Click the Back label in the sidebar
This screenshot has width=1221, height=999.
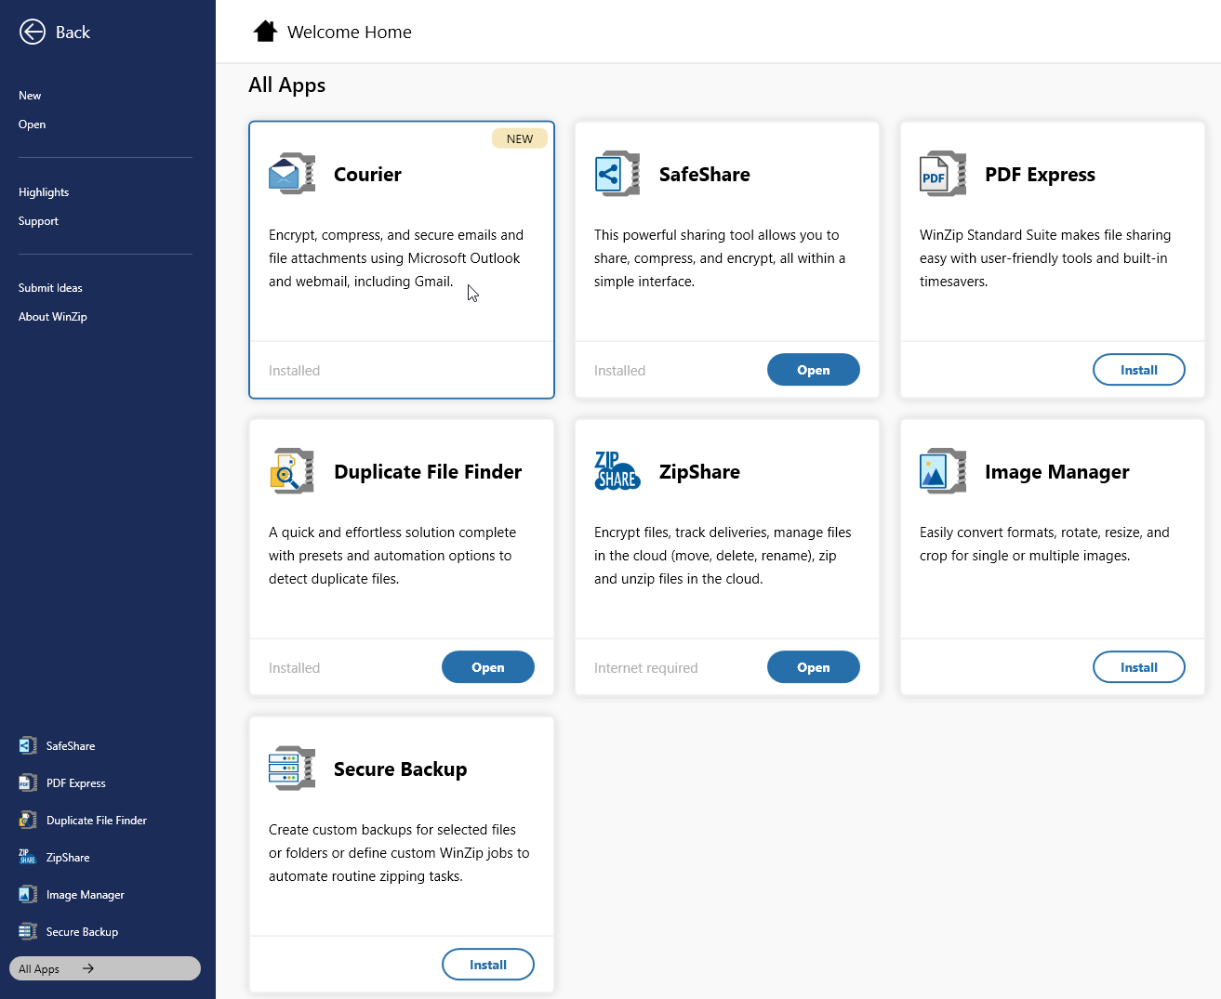(x=73, y=33)
